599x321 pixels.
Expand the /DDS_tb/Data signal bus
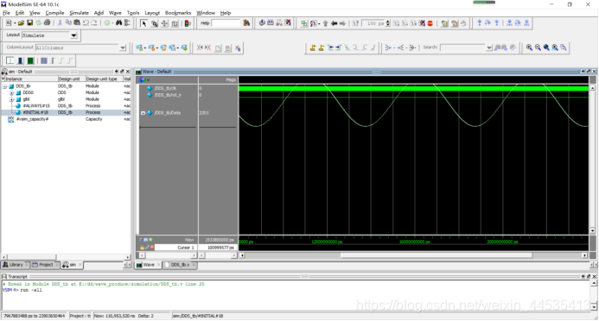143,113
